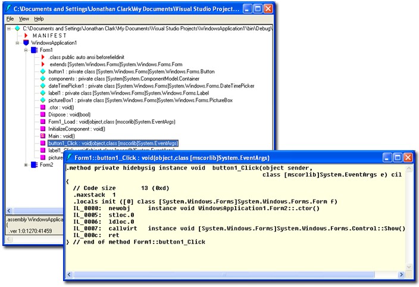The width and height of the screenshot is (419, 287).
Task: Click the disassembly window's horizontal scrollbar thumb
Action: tap(224, 274)
